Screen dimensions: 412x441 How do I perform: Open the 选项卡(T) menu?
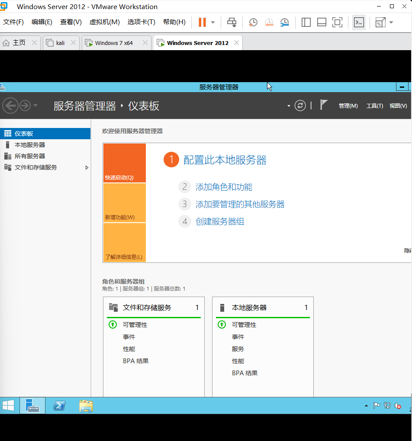[x=142, y=22]
